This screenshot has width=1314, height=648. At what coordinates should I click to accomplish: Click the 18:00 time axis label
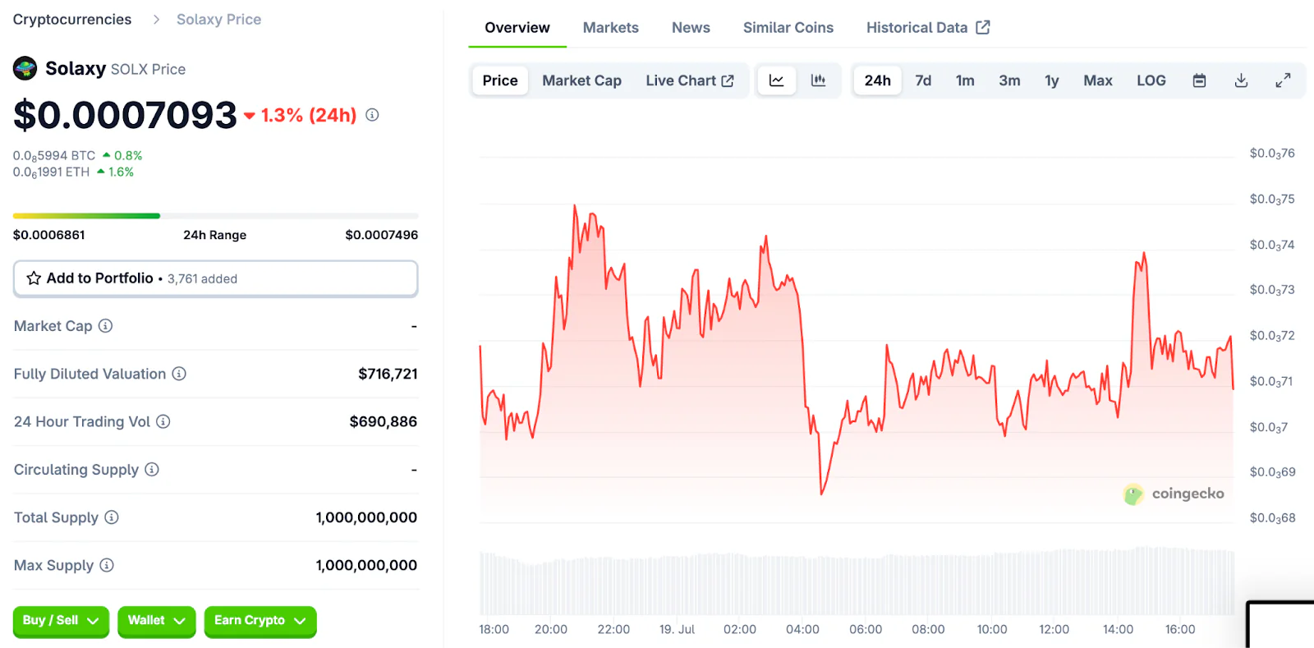click(494, 629)
